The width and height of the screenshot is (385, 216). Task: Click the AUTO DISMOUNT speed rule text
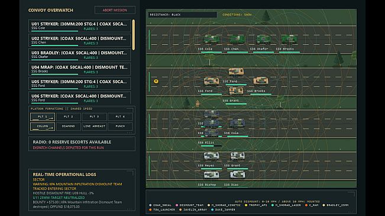(x=277, y=201)
